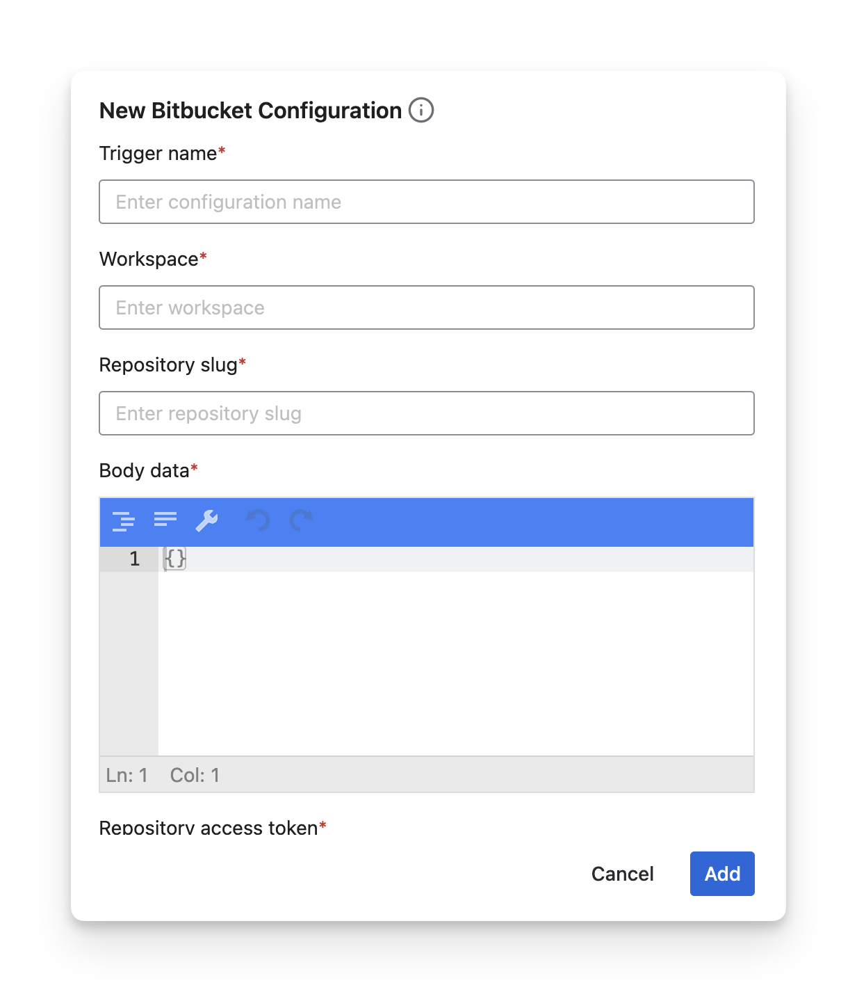The image size is (857, 992).
Task: Select the Repository slug input box
Action: point(426,413)
